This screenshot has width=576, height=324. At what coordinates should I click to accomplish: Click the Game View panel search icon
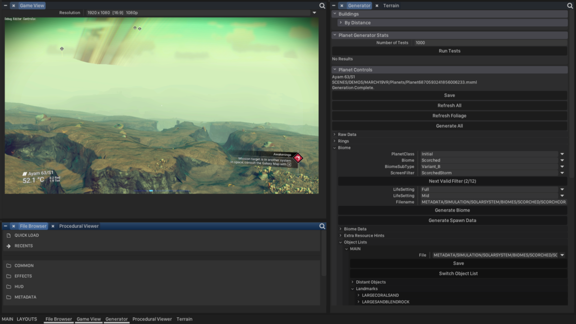click(322, 6)
